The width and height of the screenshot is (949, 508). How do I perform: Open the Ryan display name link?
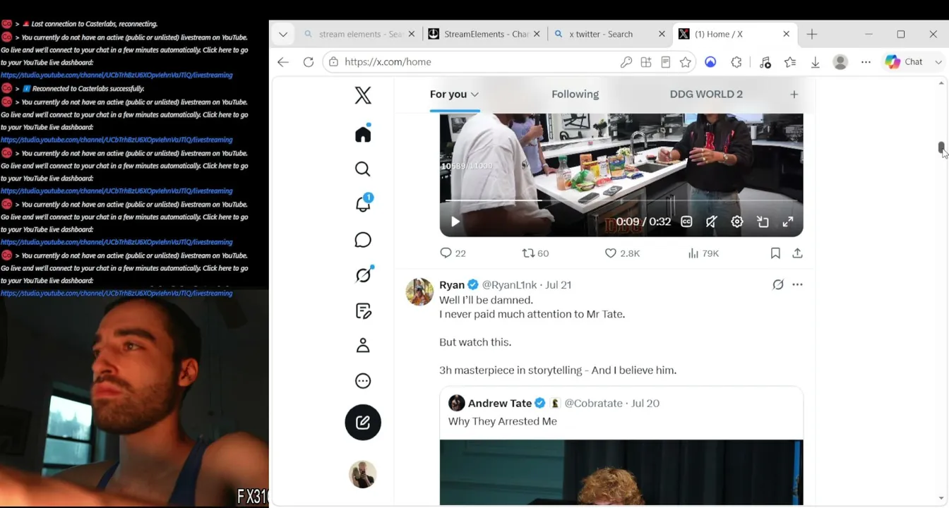[x=452, y=285]
